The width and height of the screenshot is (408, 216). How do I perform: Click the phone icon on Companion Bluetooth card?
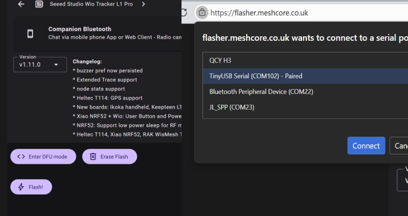pyautogui.click(x=30, y=34)
